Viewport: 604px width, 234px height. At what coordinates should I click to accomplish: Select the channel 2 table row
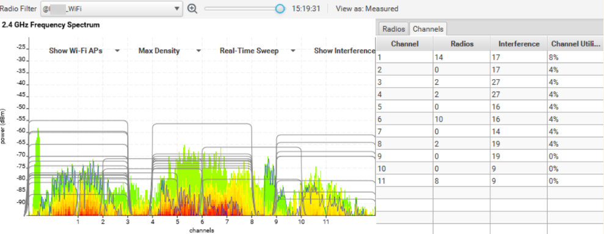click(490, 69)
